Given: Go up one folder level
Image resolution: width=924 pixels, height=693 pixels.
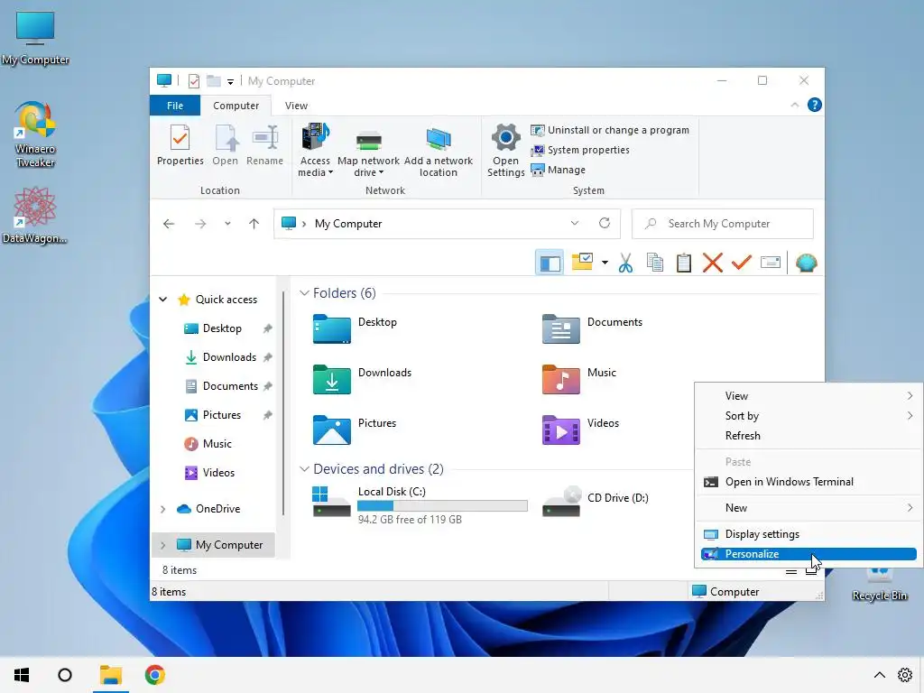Looking at the screenshot, I should (254, 224).
